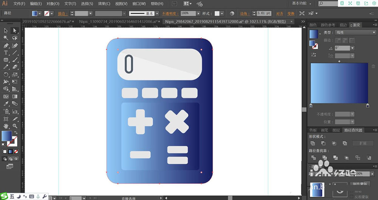Select the Type tool in the toolbox

click(6, 53)
